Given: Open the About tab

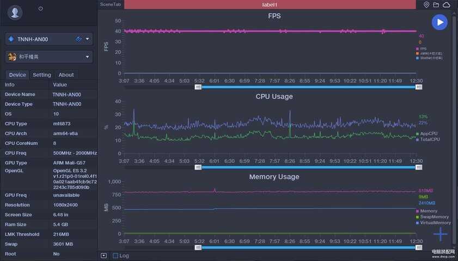Looking at the screenshot, I should point(66,75).
